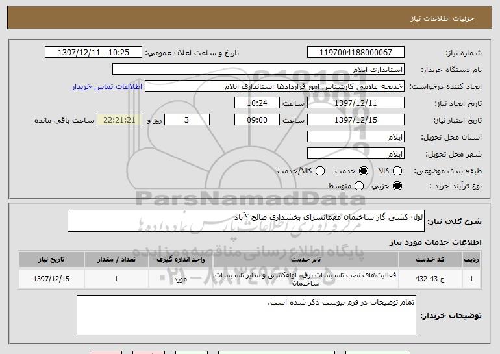Click the واحد اندازه گیری column header

point(181,260)
